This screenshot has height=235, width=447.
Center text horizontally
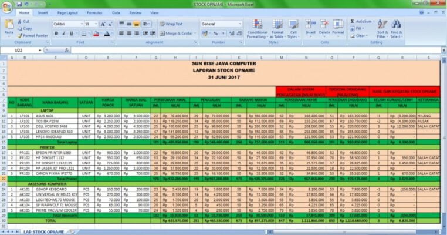(x=129, y=33)
